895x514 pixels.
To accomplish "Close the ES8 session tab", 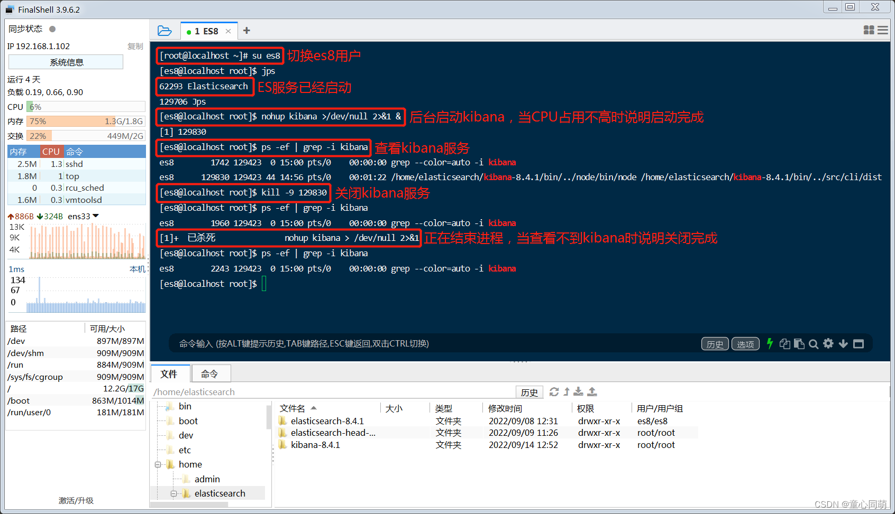I will (228, 31).
